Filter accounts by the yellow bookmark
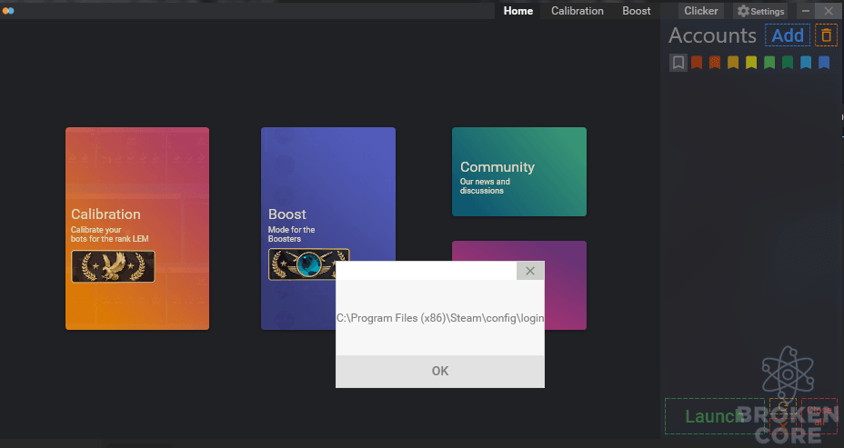 pyautogui.click(x=751, y=63)
